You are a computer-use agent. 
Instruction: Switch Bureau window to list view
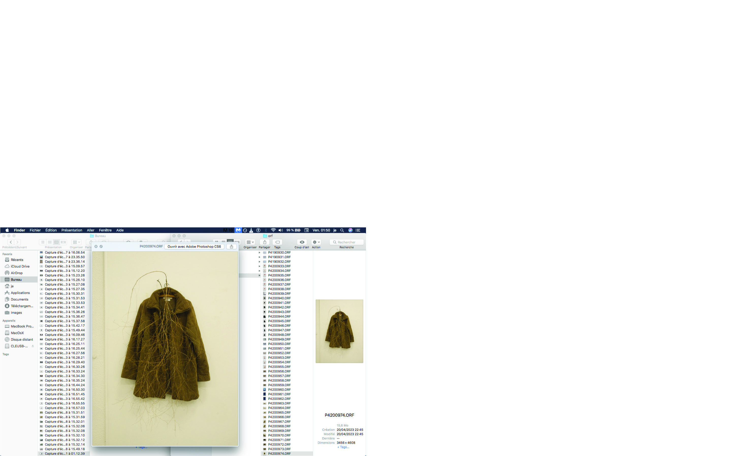50,242
